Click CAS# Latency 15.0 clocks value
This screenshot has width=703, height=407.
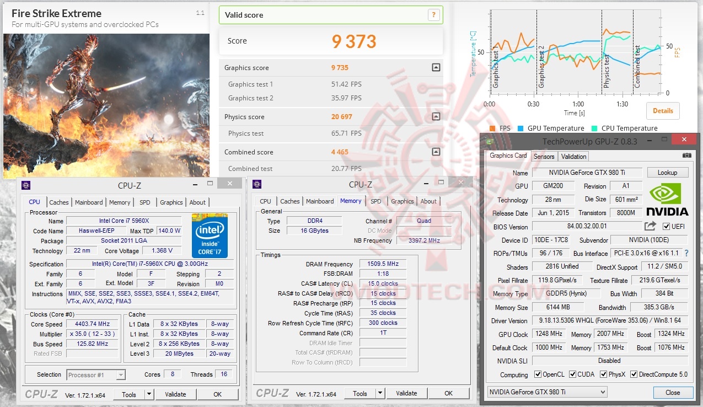click(x=383, y=283)
